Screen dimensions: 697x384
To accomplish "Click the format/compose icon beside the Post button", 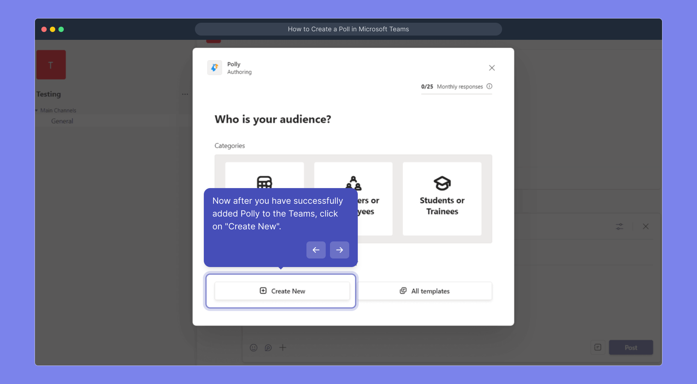I will (598, 347).
